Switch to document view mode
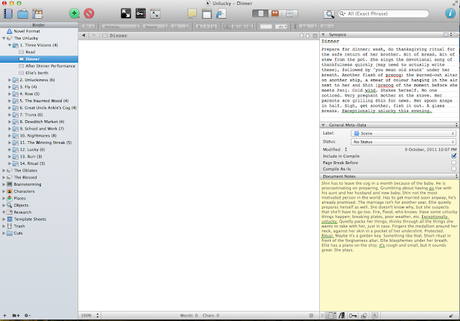The width and height of the screenshot is (460, 321). point(260,14)
